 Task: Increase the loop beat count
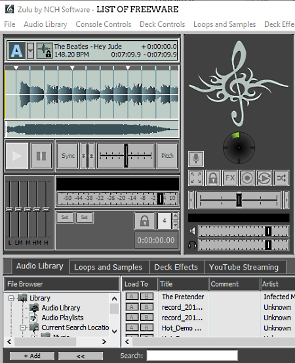pyautogui.click(x=176, y=216)
